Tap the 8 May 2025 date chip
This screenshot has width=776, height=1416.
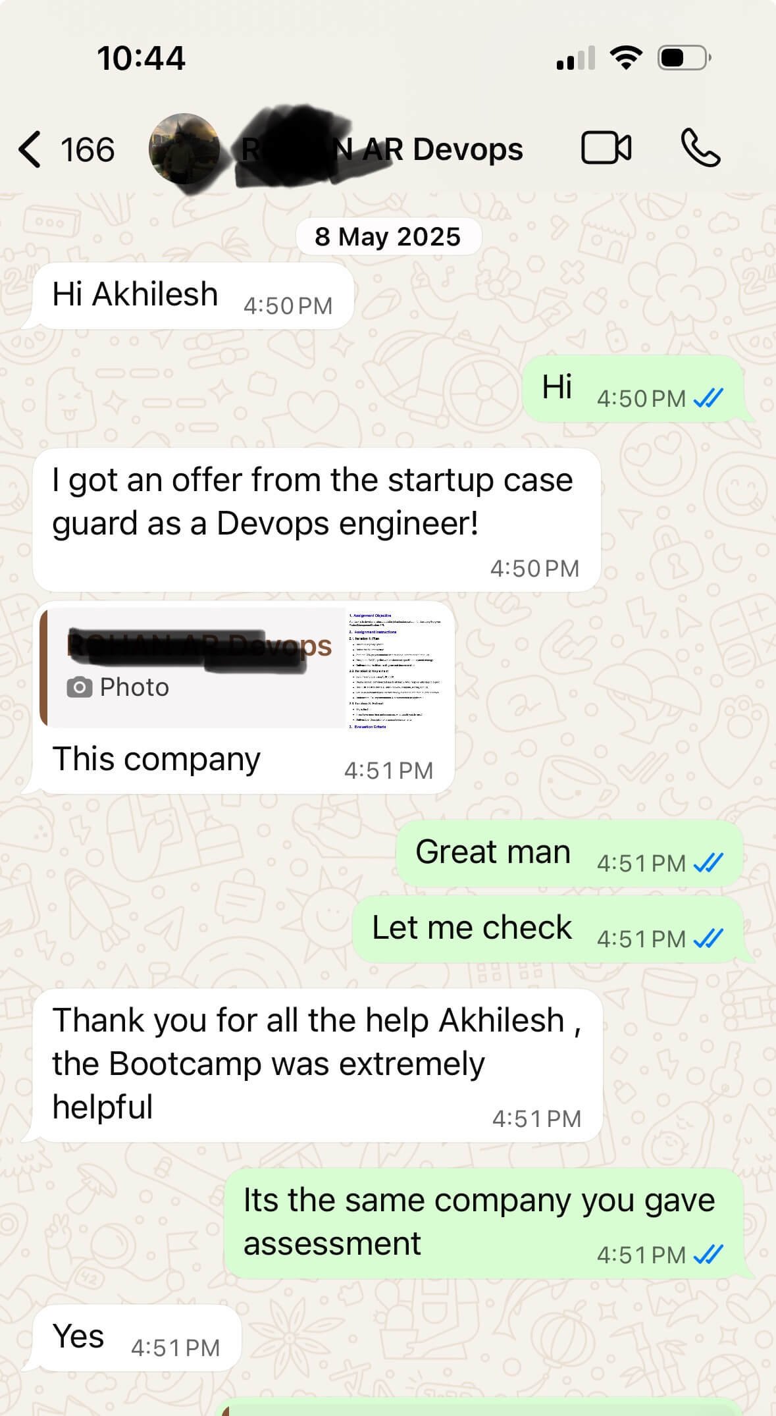(388, 236)
